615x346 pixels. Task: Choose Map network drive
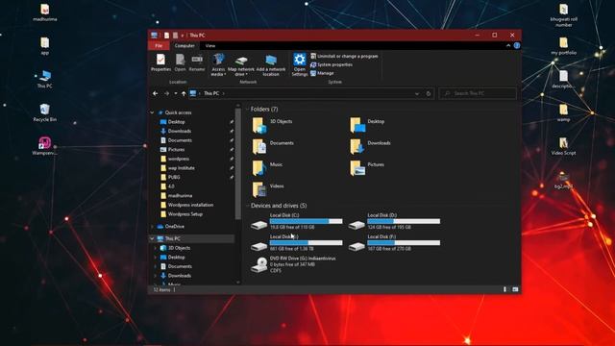241,65
